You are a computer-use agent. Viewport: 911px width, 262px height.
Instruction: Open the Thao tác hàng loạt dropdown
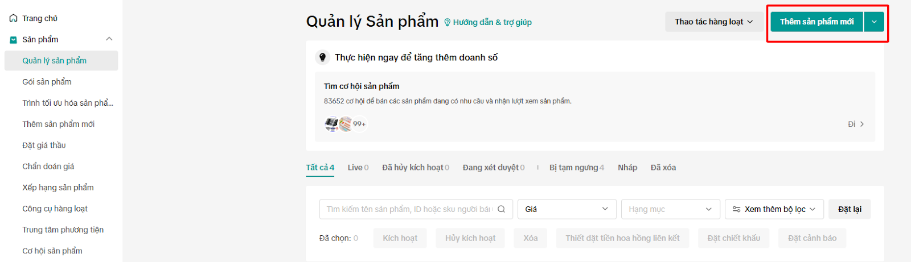tap(714, 22)
